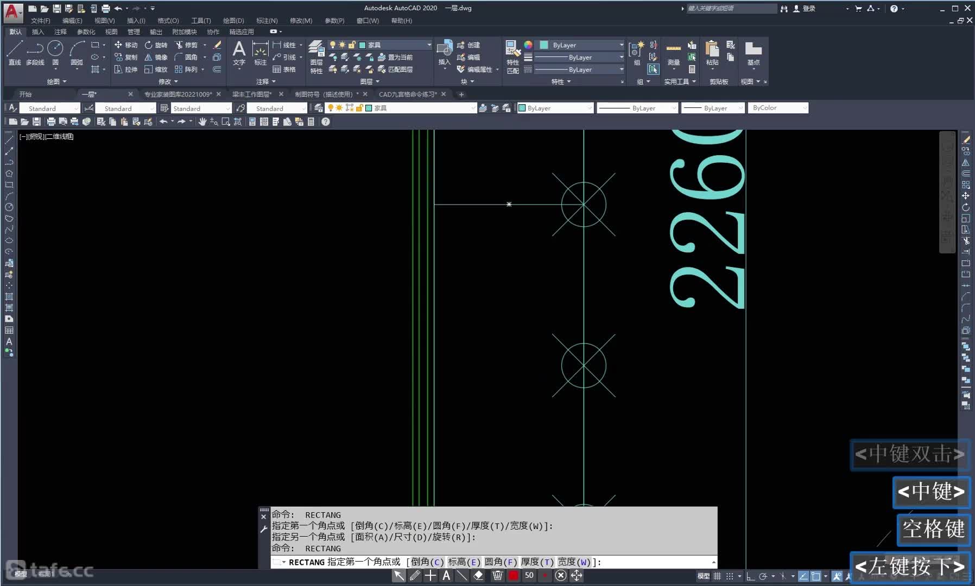Select the Circle (圆) tool
Viewport: 975px width, 586px height.
(55, 53)
